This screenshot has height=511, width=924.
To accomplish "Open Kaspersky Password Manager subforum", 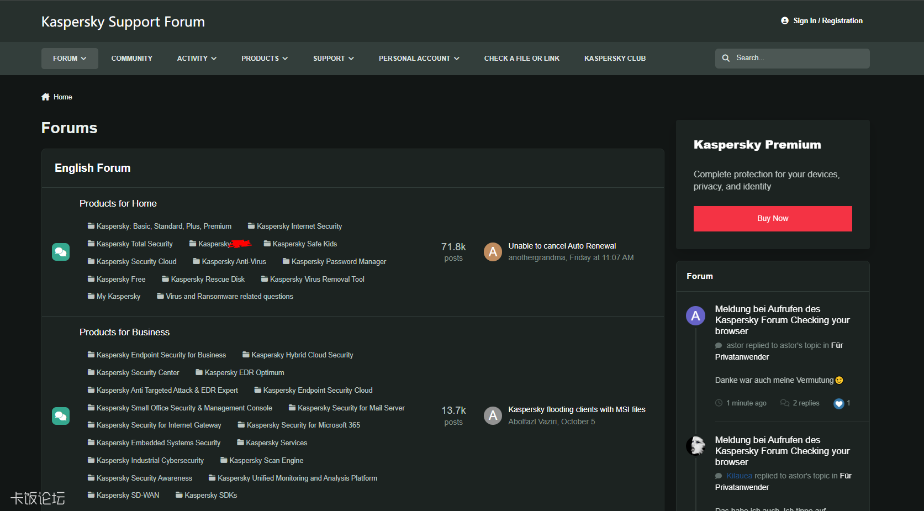I will [x=339, y=261].
